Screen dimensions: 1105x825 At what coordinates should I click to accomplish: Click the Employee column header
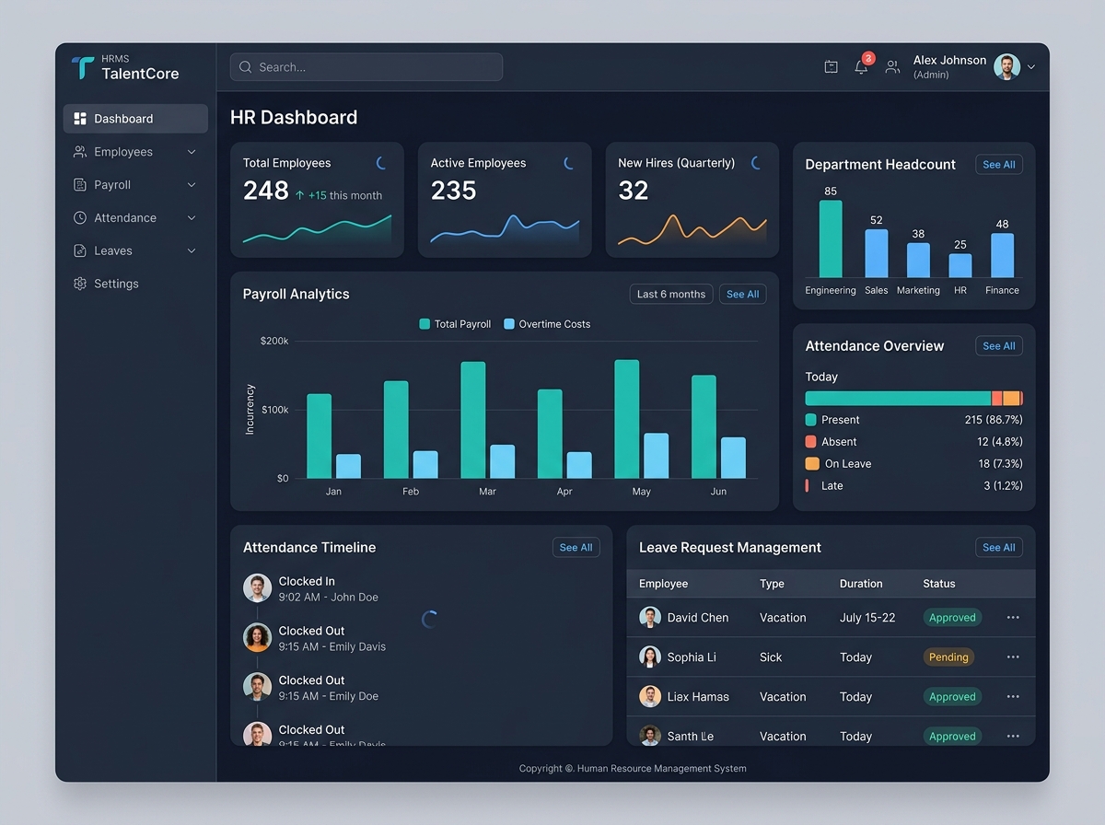point(663,584)
